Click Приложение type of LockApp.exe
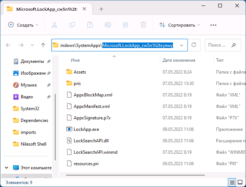The image size is (246, 187). [229, 129]
